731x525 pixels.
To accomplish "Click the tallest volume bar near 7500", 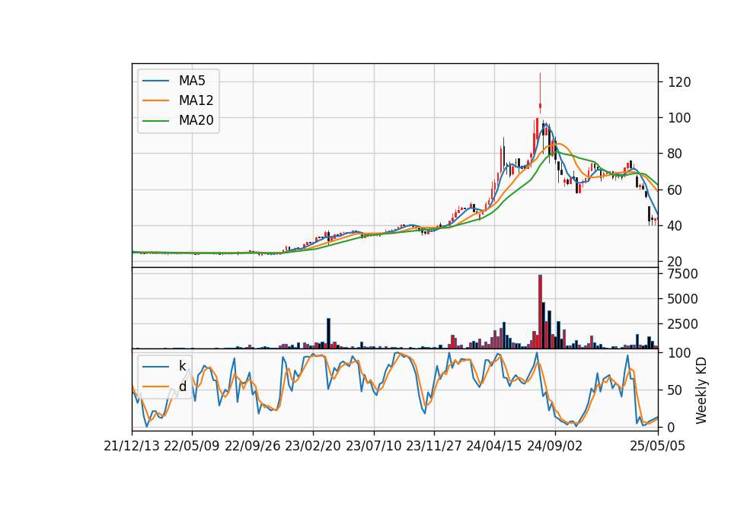I will 540,311.
